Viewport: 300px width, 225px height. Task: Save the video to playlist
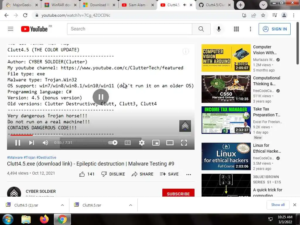(x=169, y=174)
